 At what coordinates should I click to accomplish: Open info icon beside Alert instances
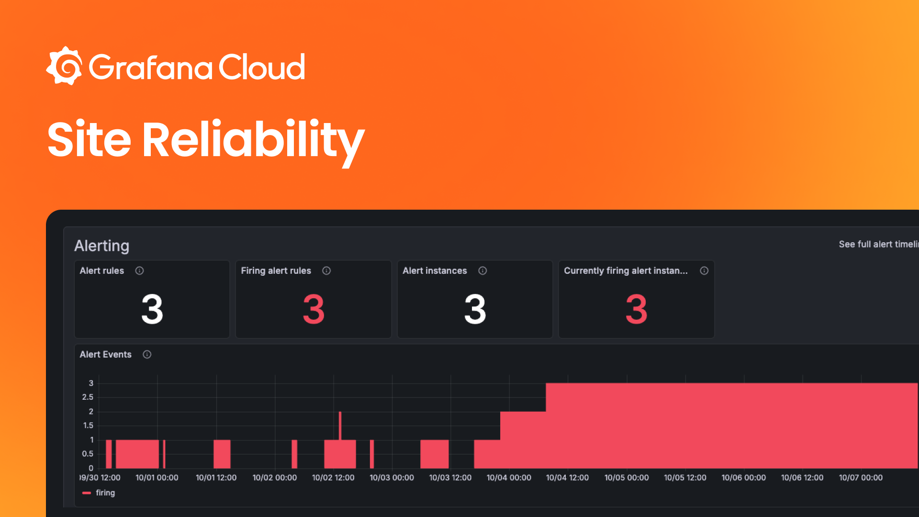tap(482, 271)
